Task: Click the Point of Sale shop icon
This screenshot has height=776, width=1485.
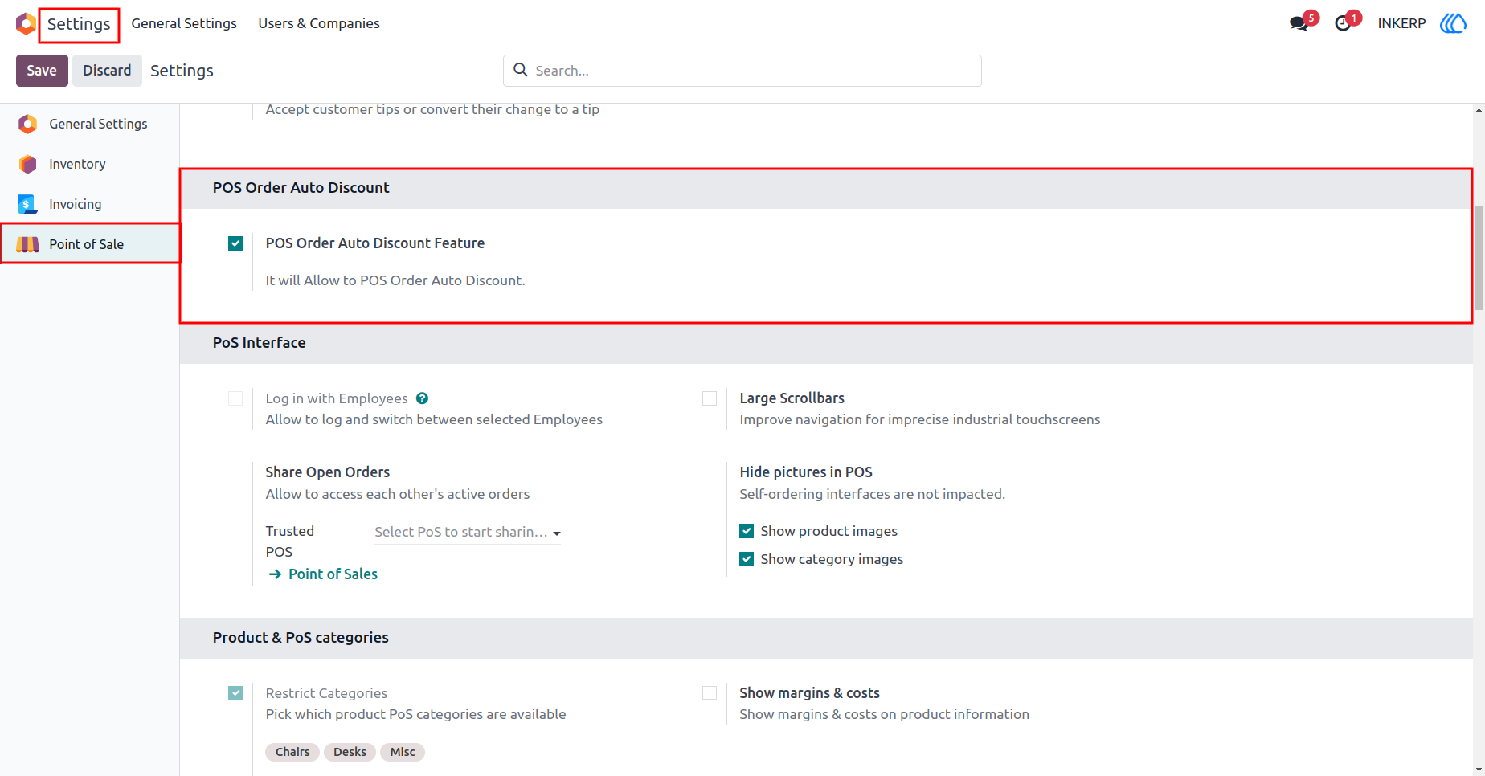Action: pos(28,244)
